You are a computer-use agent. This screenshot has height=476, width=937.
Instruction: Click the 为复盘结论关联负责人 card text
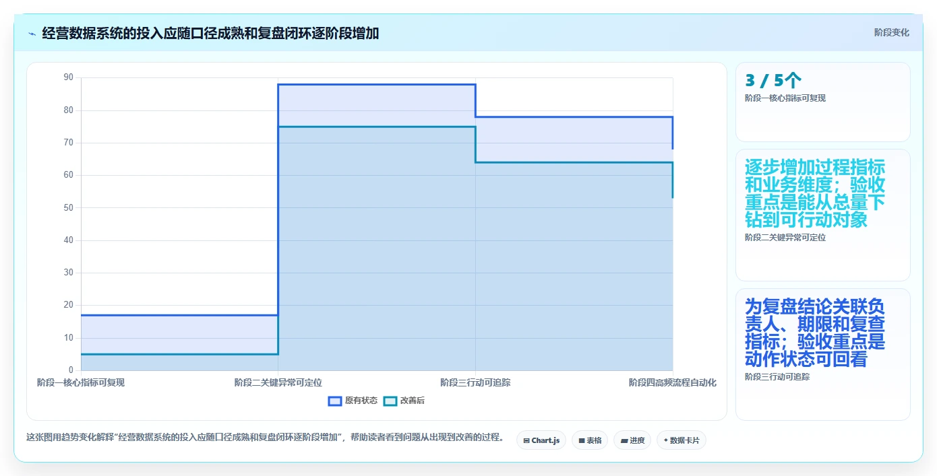815,333
